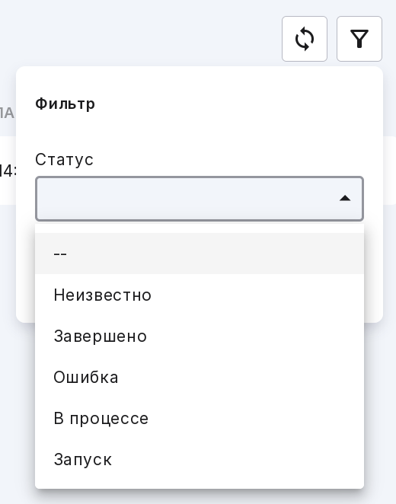Close the filter popup via the funnel button
The image size is (396, 504).
[x=359, y=39]
